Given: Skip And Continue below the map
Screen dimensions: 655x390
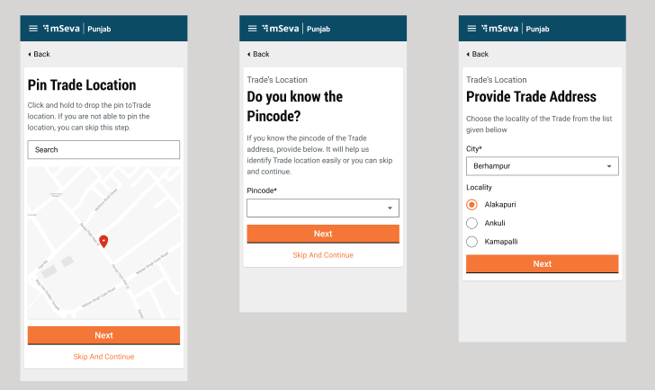Looking at the screenshot, I should pyautogui.click(x=103, y=357).
